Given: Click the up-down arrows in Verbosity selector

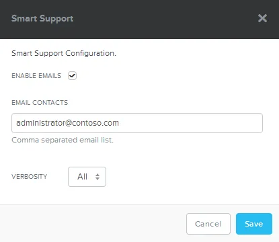Looking at the screenshot, I should click(97, 177).
